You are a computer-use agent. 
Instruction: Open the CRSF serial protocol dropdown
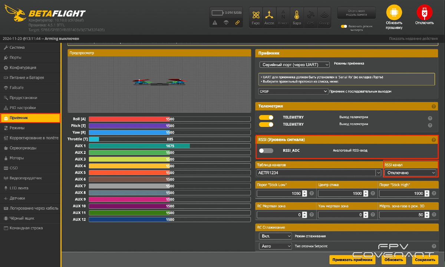(x=293, y=91)
